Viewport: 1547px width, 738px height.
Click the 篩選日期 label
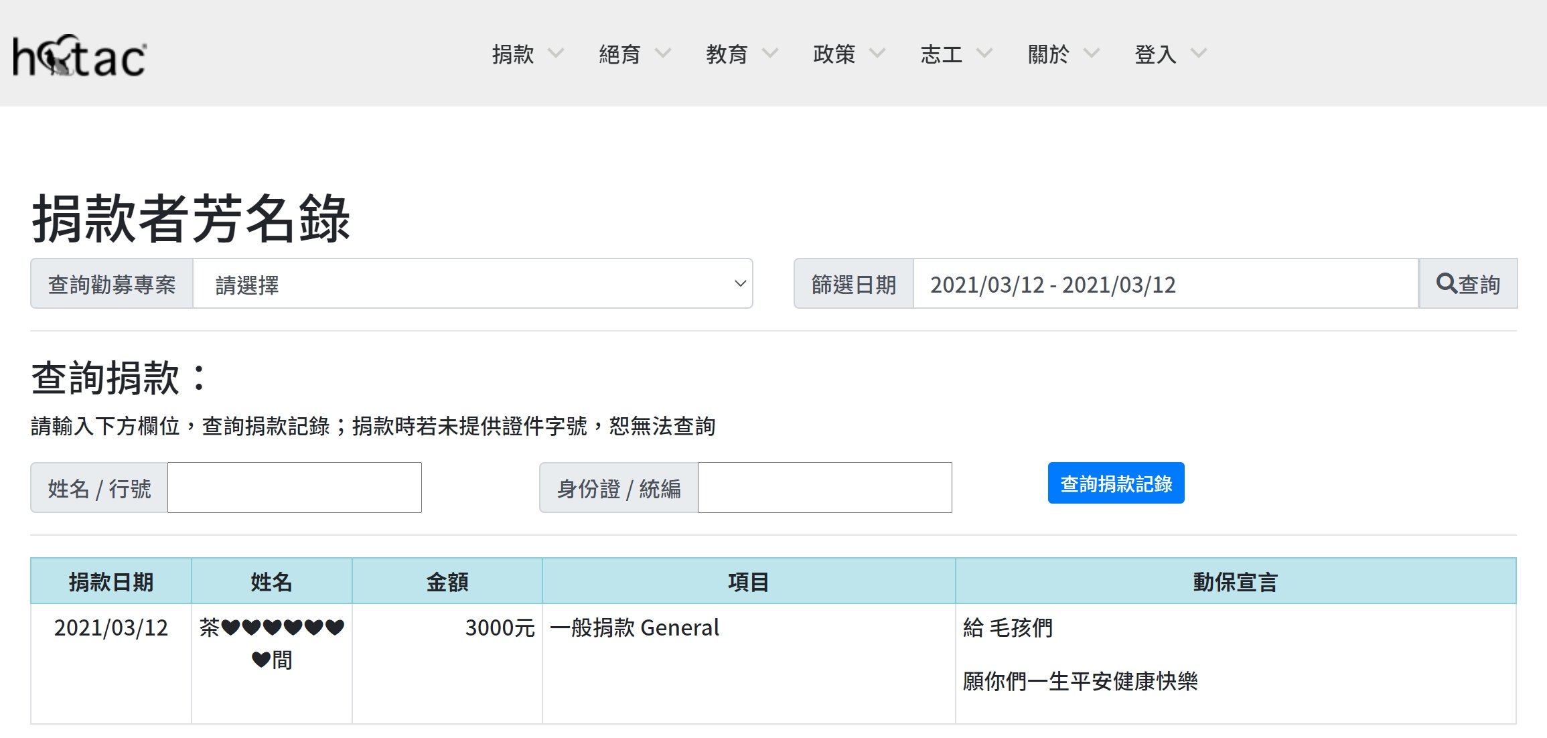(854, 284)
